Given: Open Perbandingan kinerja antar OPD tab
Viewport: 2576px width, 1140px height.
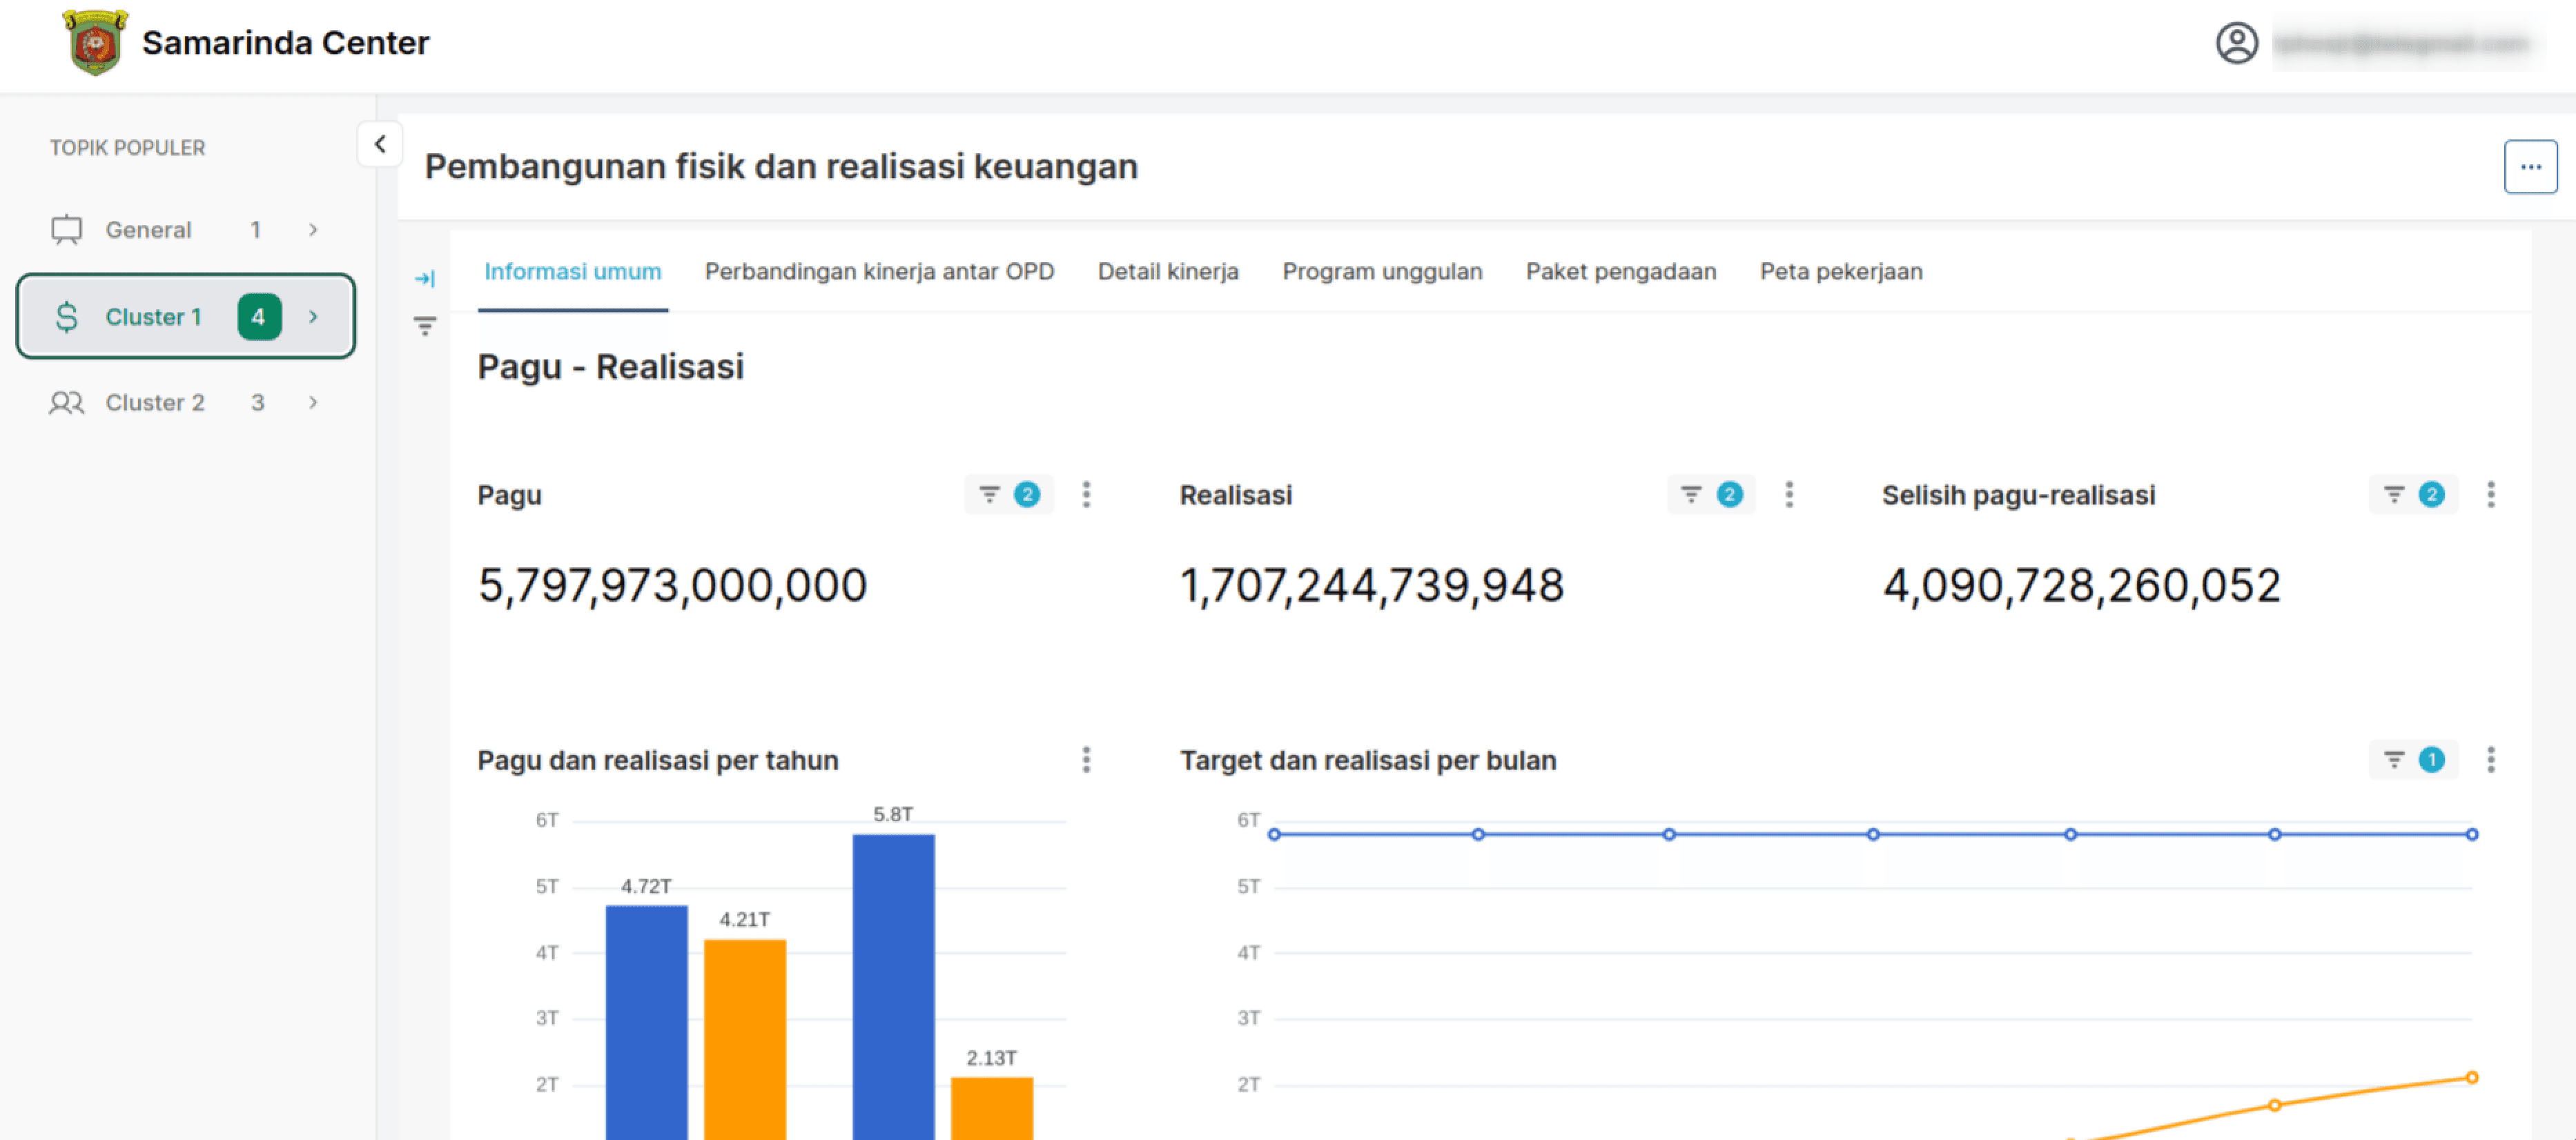Looking at the screenshot, I should [879, 272].
